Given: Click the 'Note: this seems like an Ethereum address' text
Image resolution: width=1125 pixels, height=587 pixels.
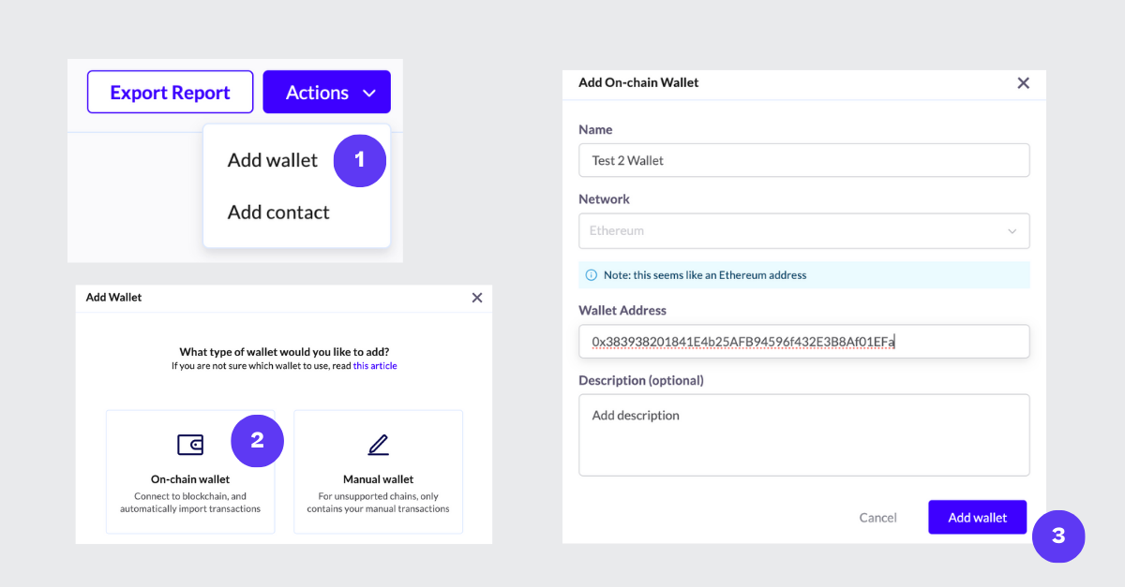Looking at the screenshot, I should point(705,275).
